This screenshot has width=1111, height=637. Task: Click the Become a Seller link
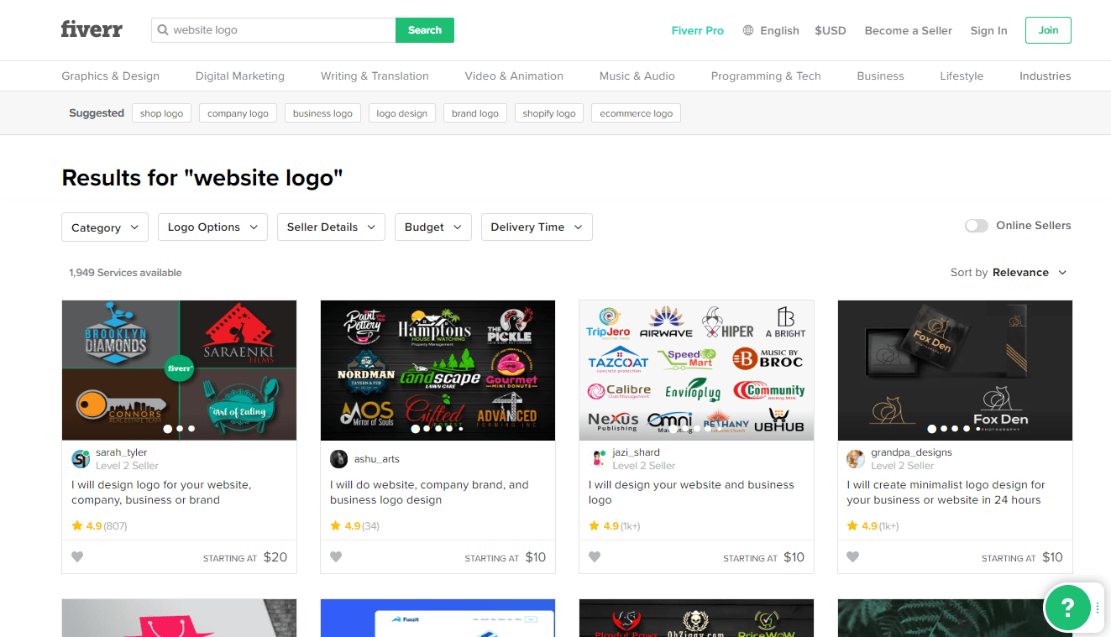coord(908,30)
